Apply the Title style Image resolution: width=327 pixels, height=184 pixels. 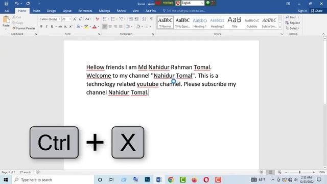tap(235, 22)
